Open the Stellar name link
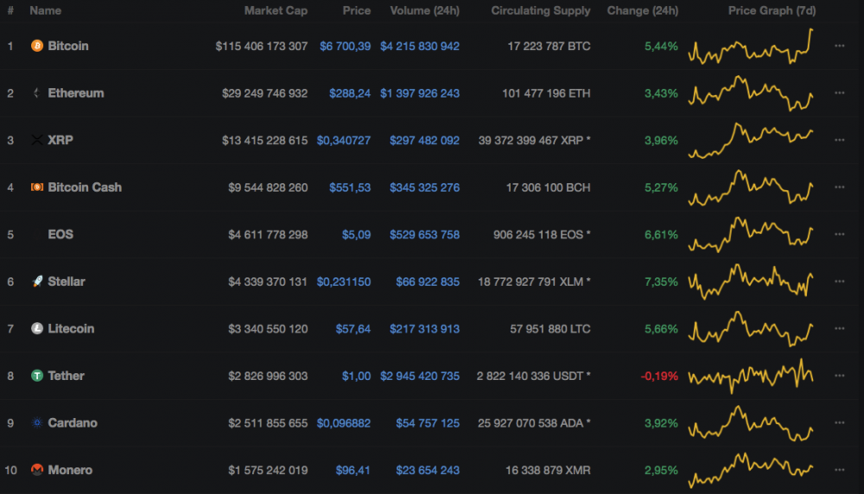 pyautogui.click(x=67, y=282)
